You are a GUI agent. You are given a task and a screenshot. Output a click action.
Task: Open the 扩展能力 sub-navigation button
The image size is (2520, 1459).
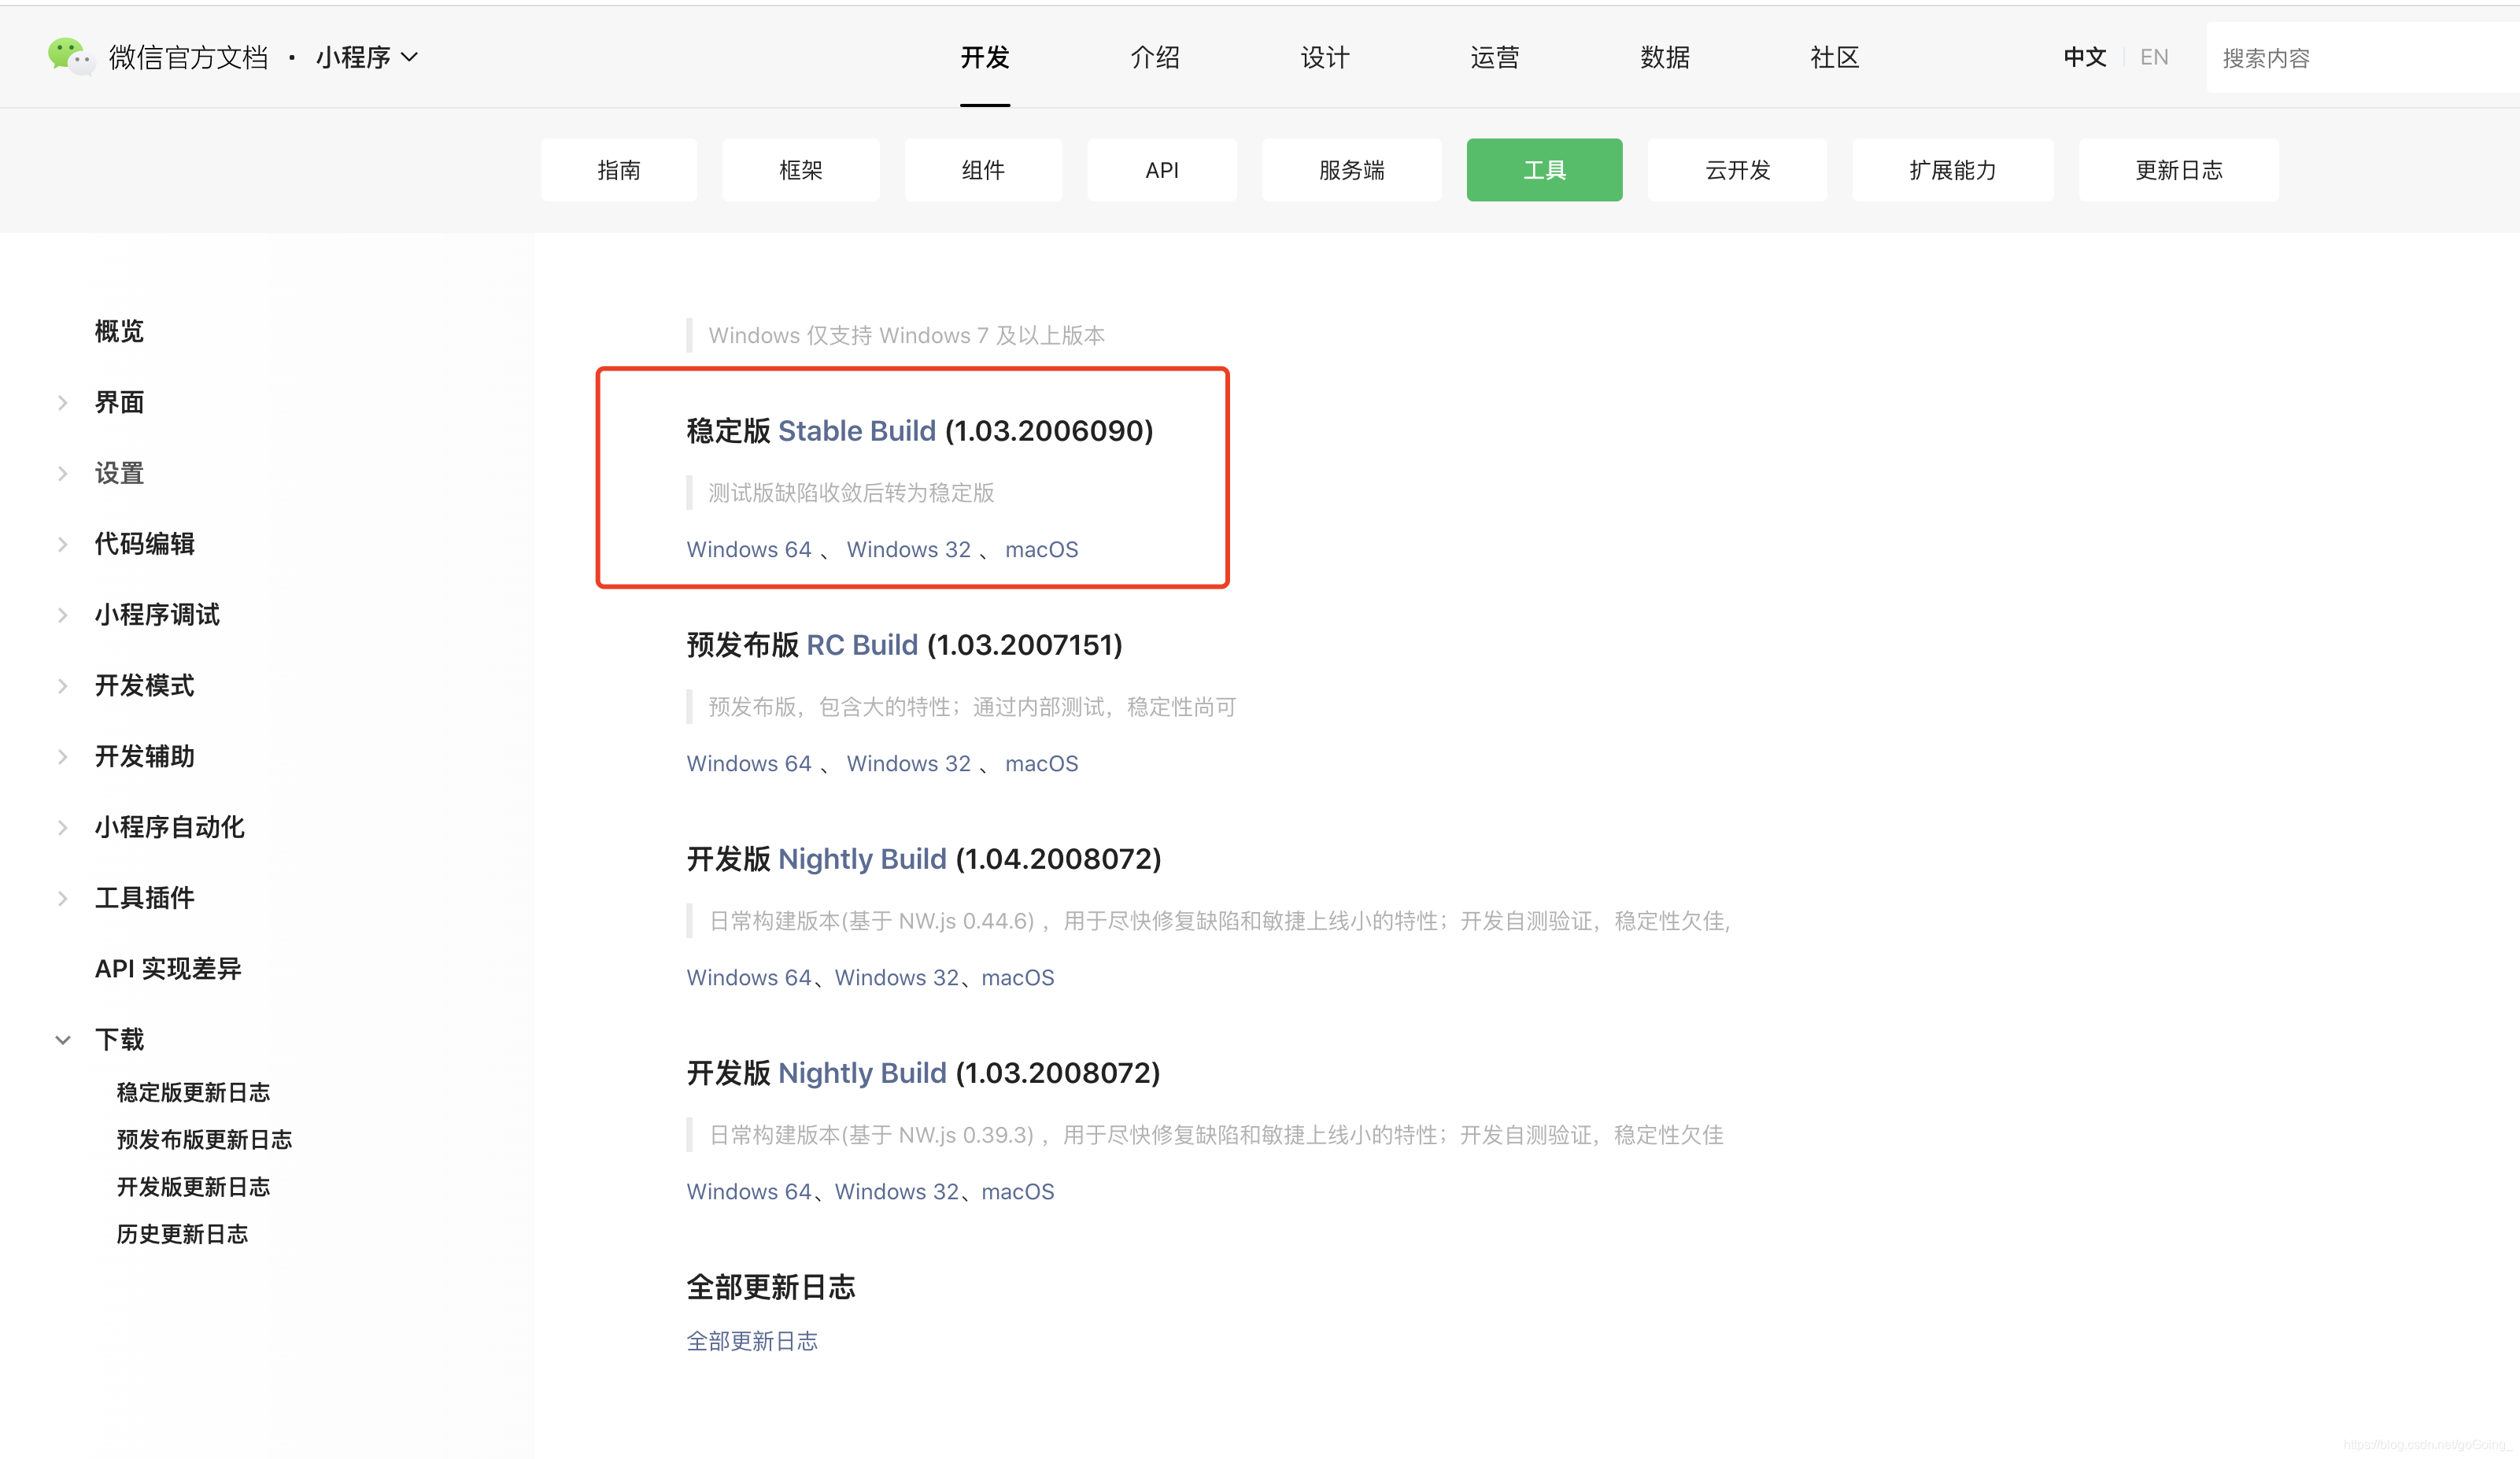tap(1953, 170)
